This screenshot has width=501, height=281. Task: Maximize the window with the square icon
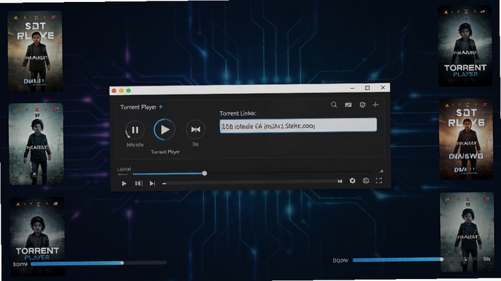(x=368, y=87)
